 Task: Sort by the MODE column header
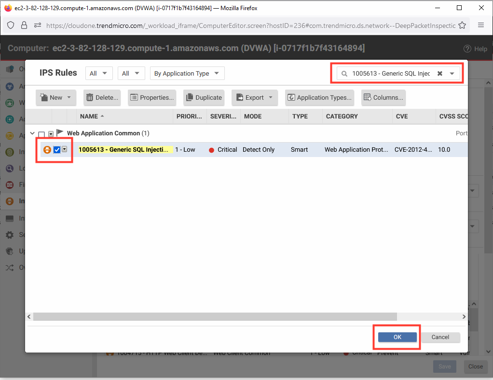click(264, 117)
